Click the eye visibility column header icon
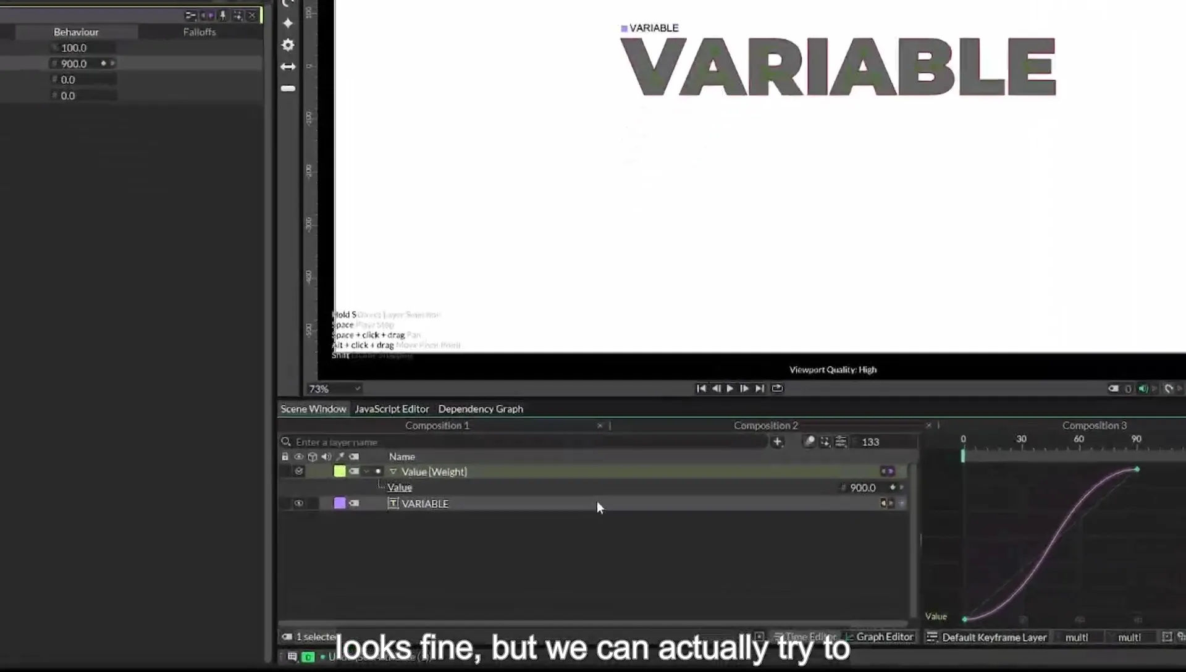 click(x=298, y=456)
